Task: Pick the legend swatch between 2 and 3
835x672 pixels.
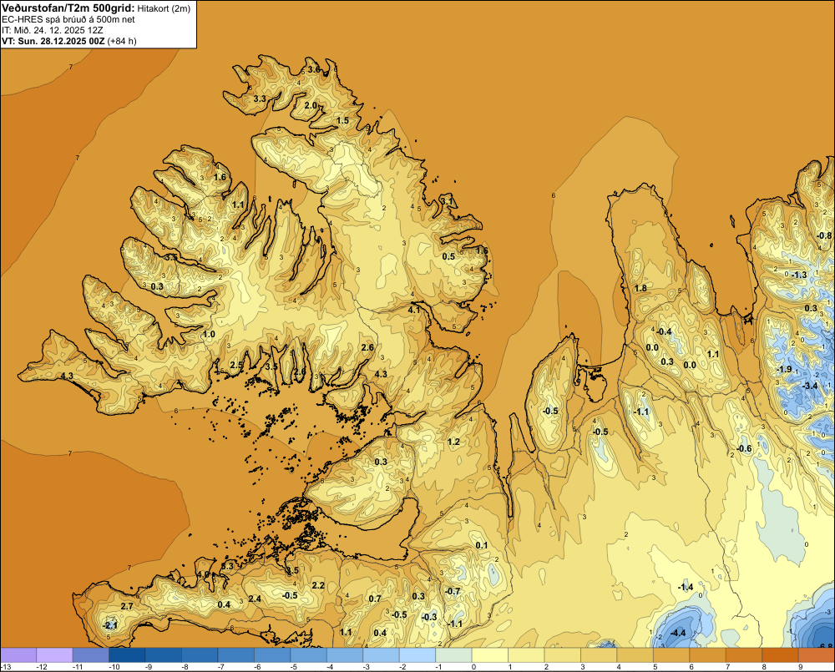Action: point(563,655)
